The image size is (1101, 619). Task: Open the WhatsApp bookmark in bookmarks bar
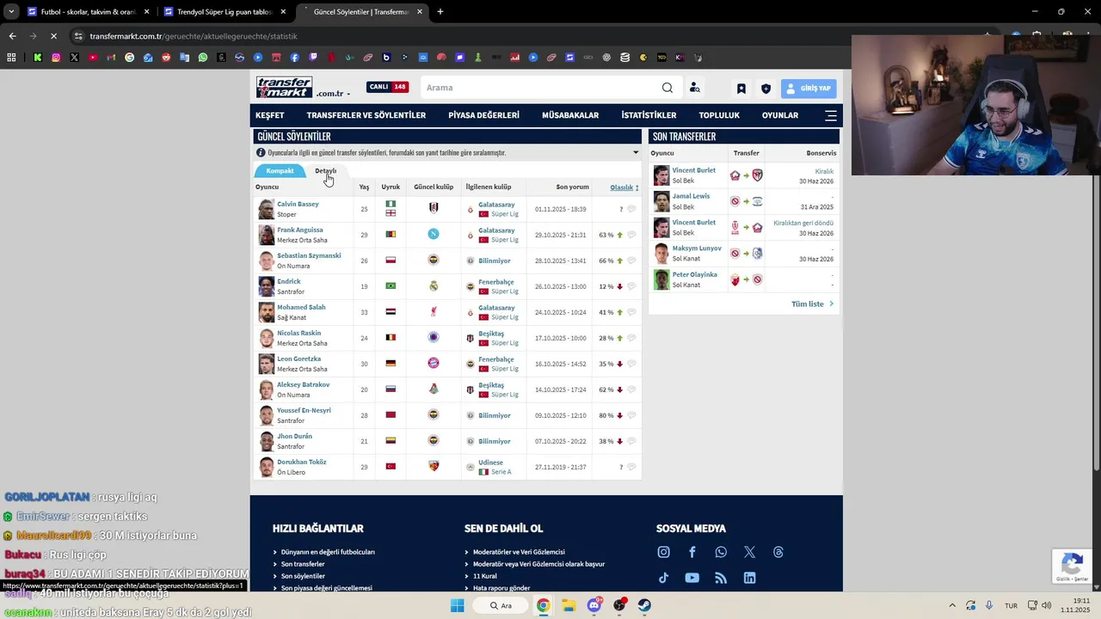pos(203,58)
